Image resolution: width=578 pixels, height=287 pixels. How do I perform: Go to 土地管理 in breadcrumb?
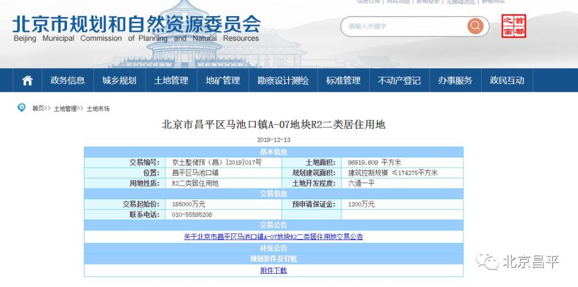coord(65,108)
